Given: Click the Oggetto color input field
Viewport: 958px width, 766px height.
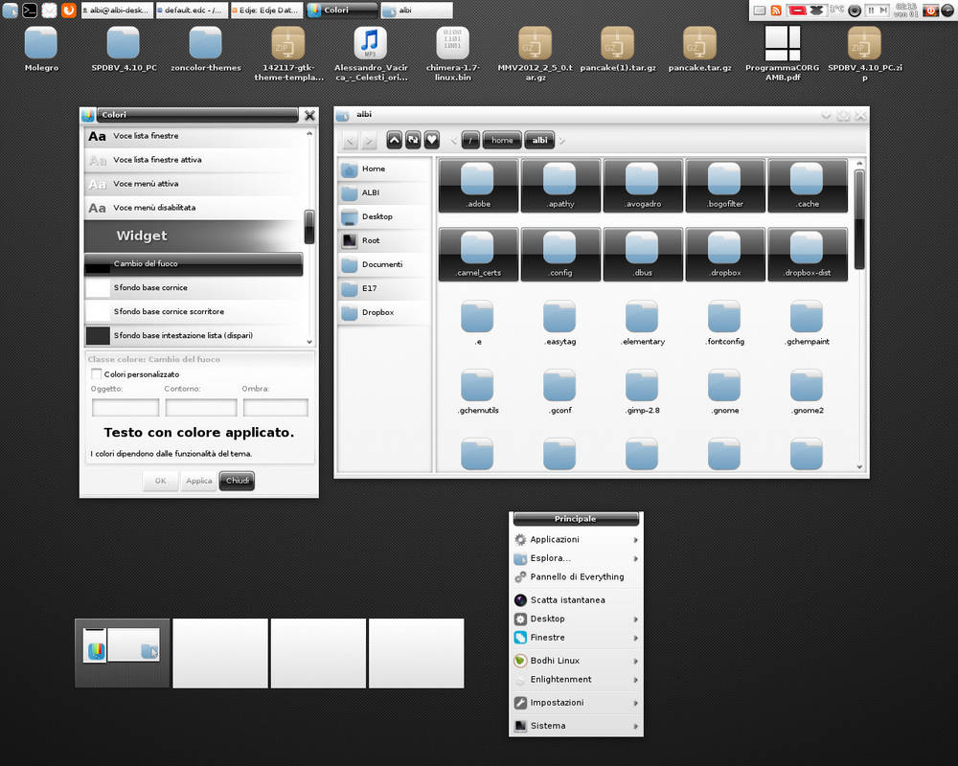Looking at the screenshot, I should (125, 408).
